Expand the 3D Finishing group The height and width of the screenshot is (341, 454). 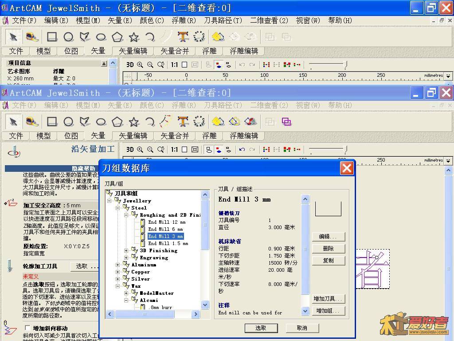coord(126,250)
